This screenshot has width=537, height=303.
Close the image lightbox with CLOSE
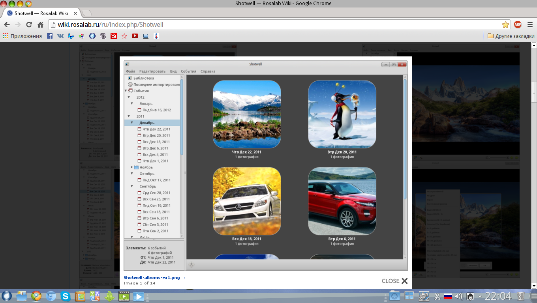pyautogui.click(x=394, y=281)
